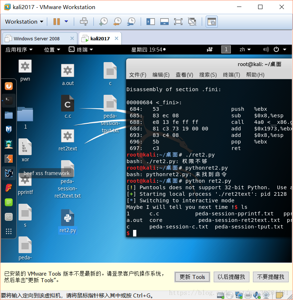Launch beef xss framework from the dock
Viewport: 293px width, 300px height.
pyautogui.click(x=9, y=173)
